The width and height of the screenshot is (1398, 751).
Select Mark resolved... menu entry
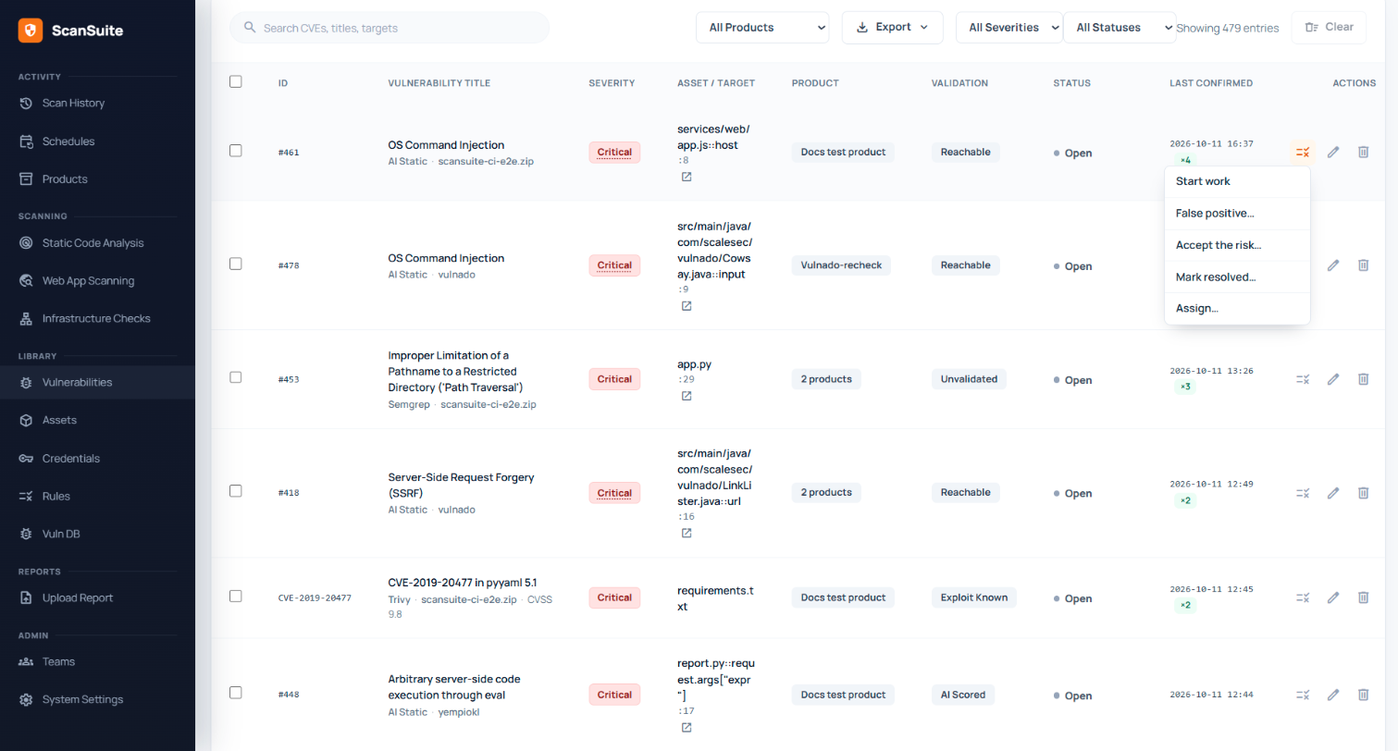click(x=1237, y=277)
